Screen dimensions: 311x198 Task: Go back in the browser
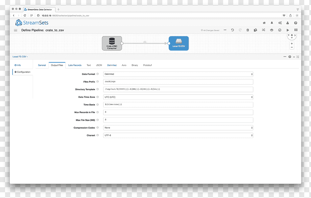click(14, 16)
